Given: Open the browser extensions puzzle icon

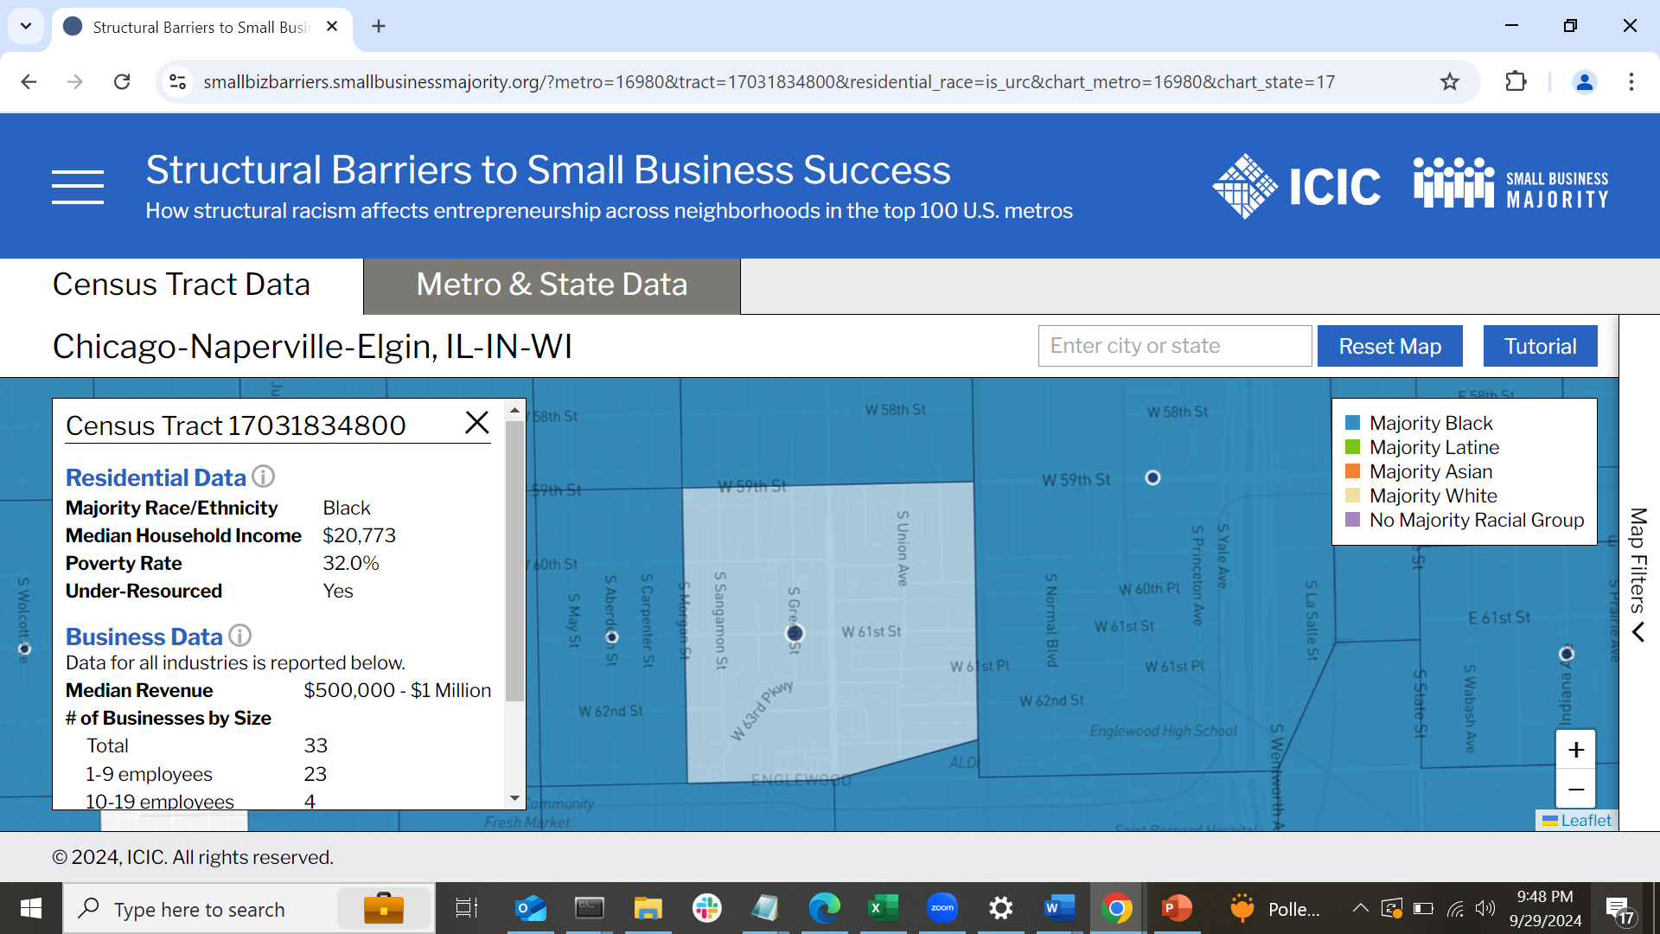Looking at the screenshot, I should 1516,82.
